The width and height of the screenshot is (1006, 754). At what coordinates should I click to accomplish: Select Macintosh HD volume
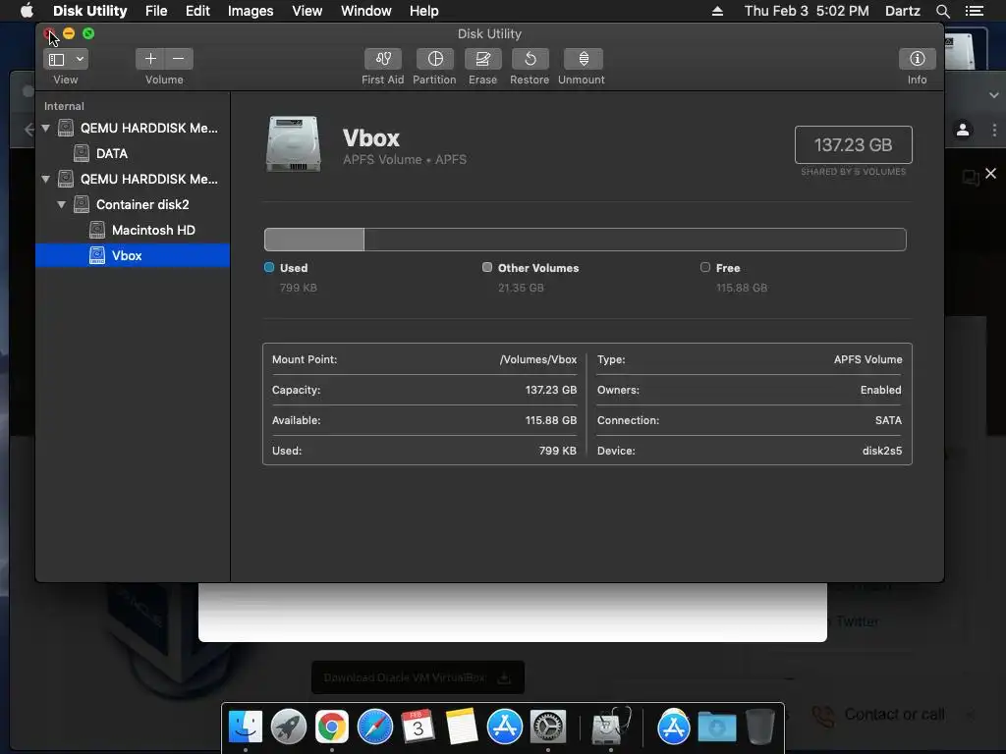(x=153, y=230)
